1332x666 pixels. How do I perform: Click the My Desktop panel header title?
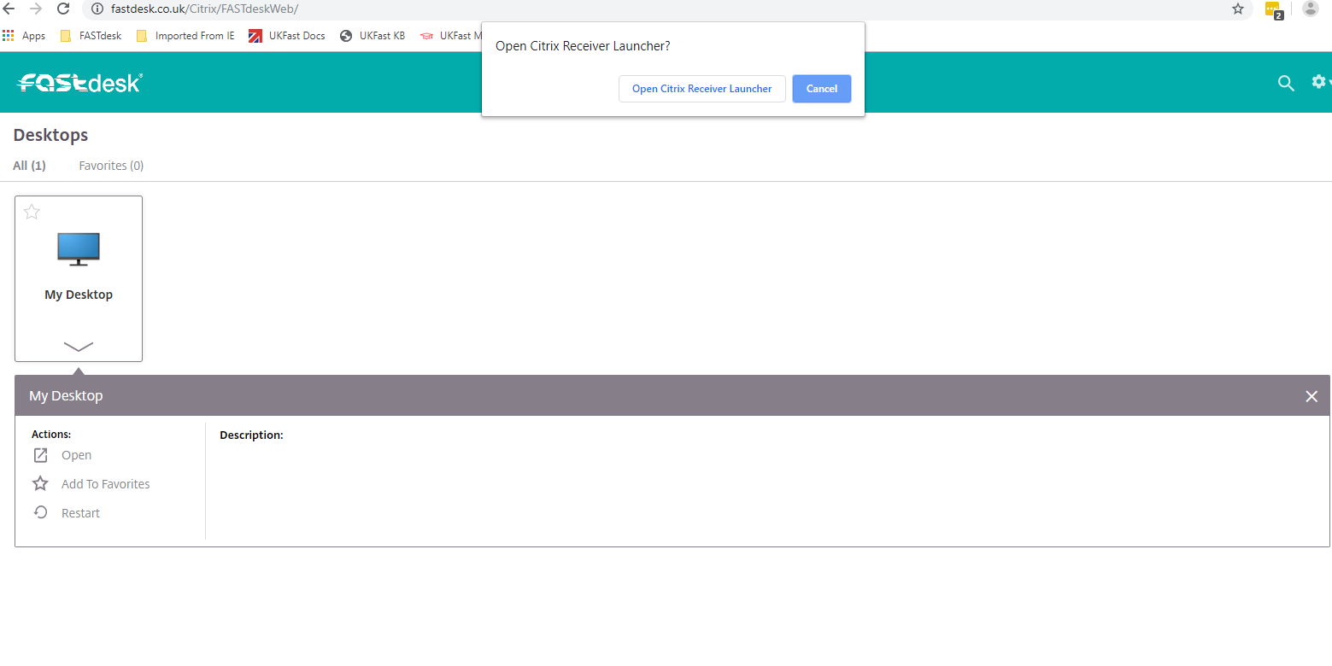tap(66, 396)
